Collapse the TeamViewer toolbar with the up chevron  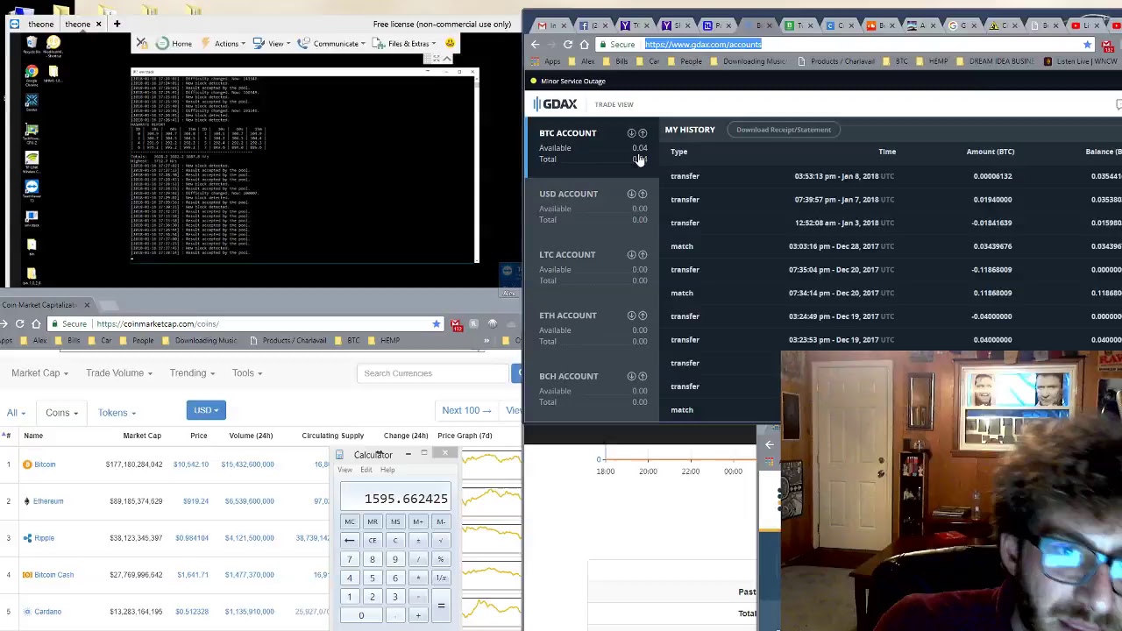tap(447, 59)
